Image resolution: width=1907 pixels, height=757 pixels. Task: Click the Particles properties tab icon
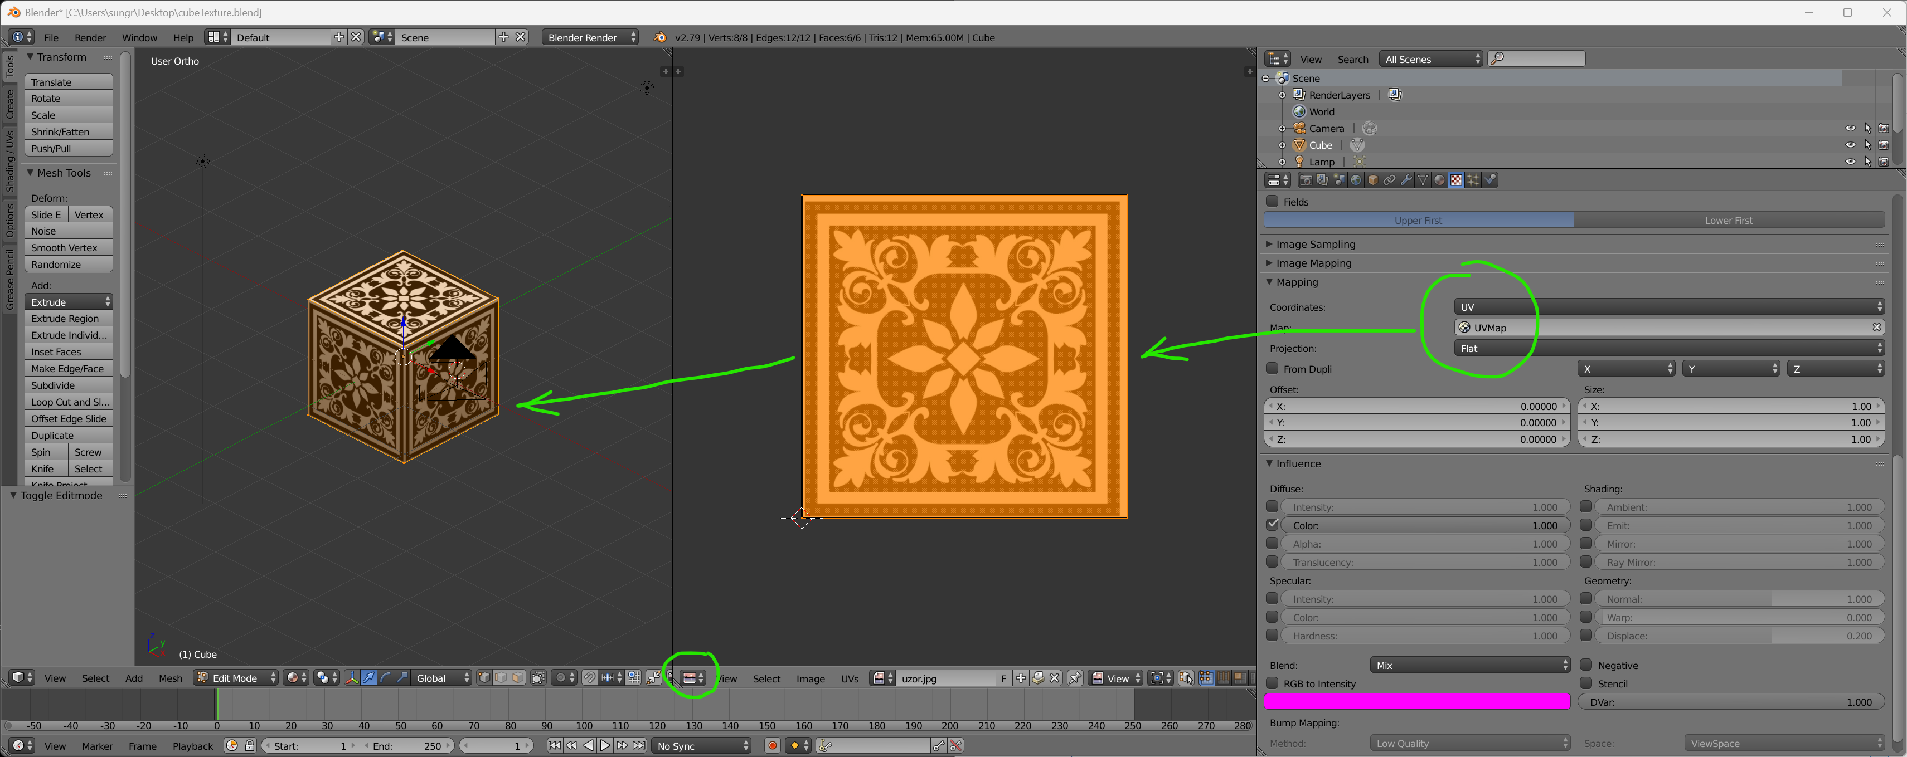[x=1473, y=180]
